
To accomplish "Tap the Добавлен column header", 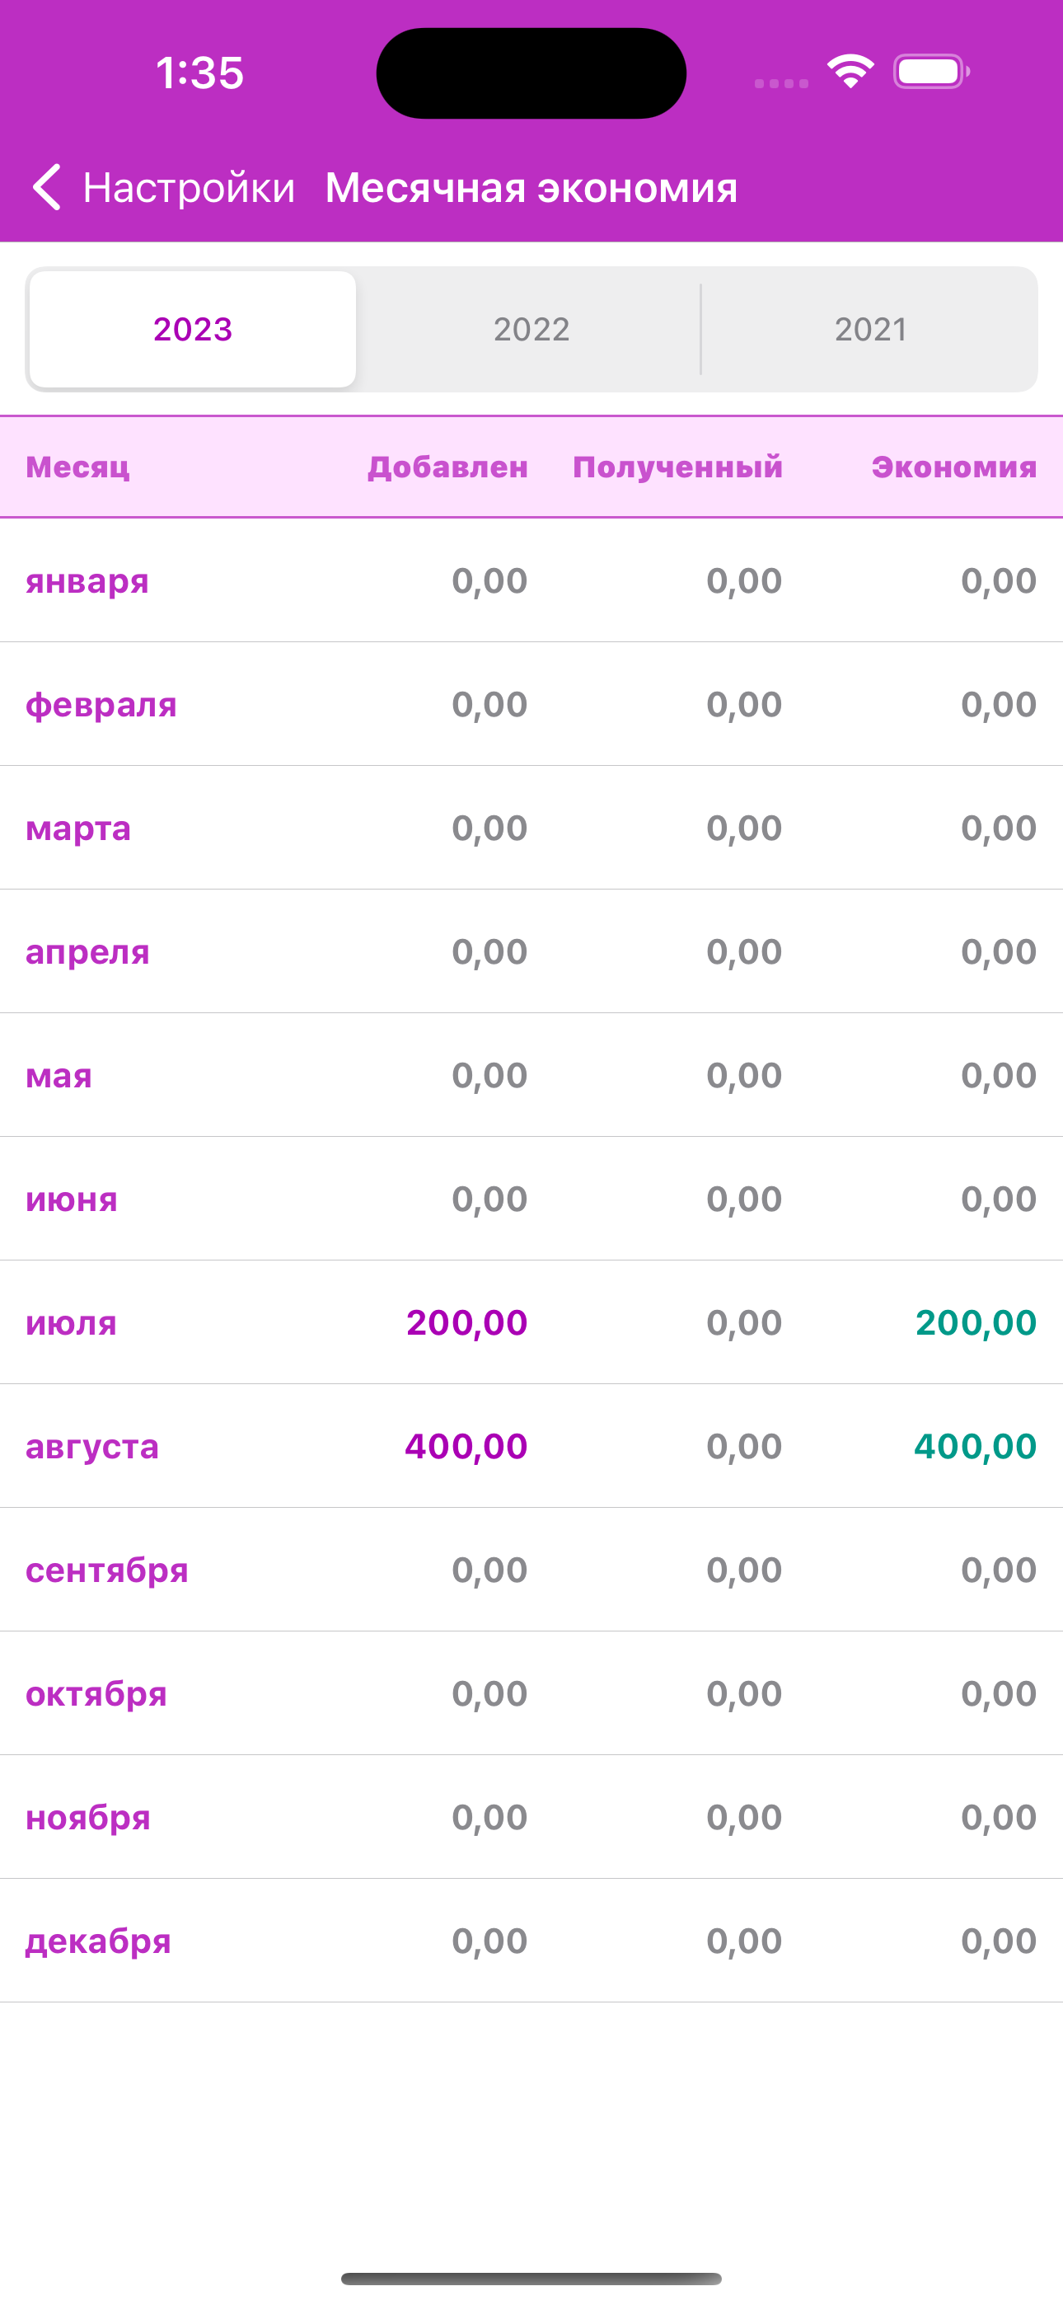I will 447,467.
